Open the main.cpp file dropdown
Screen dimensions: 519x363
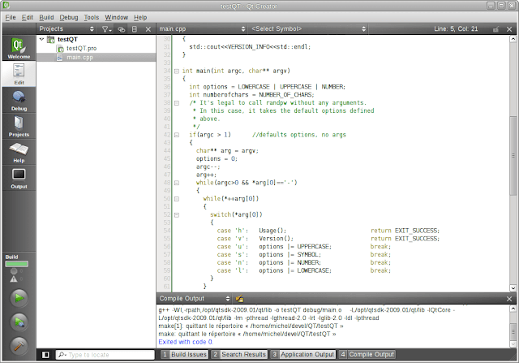pos(202,29)
